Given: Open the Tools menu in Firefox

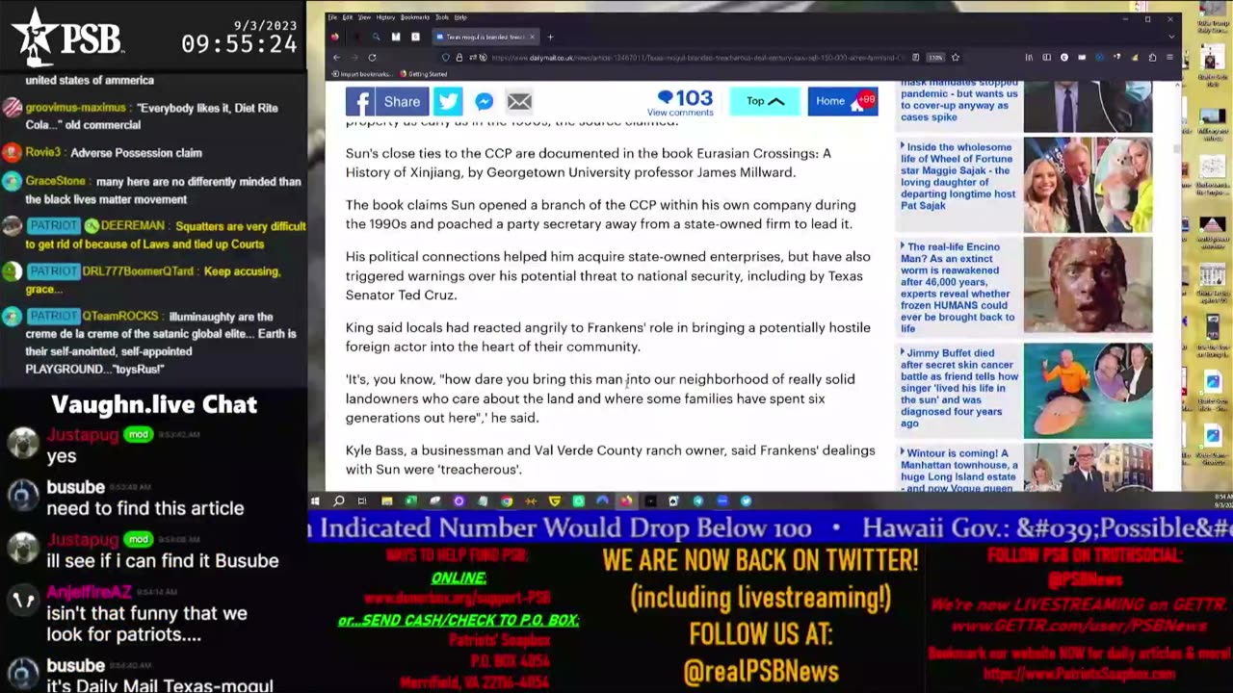Looking at the screenshot, I should coord(442,17).
